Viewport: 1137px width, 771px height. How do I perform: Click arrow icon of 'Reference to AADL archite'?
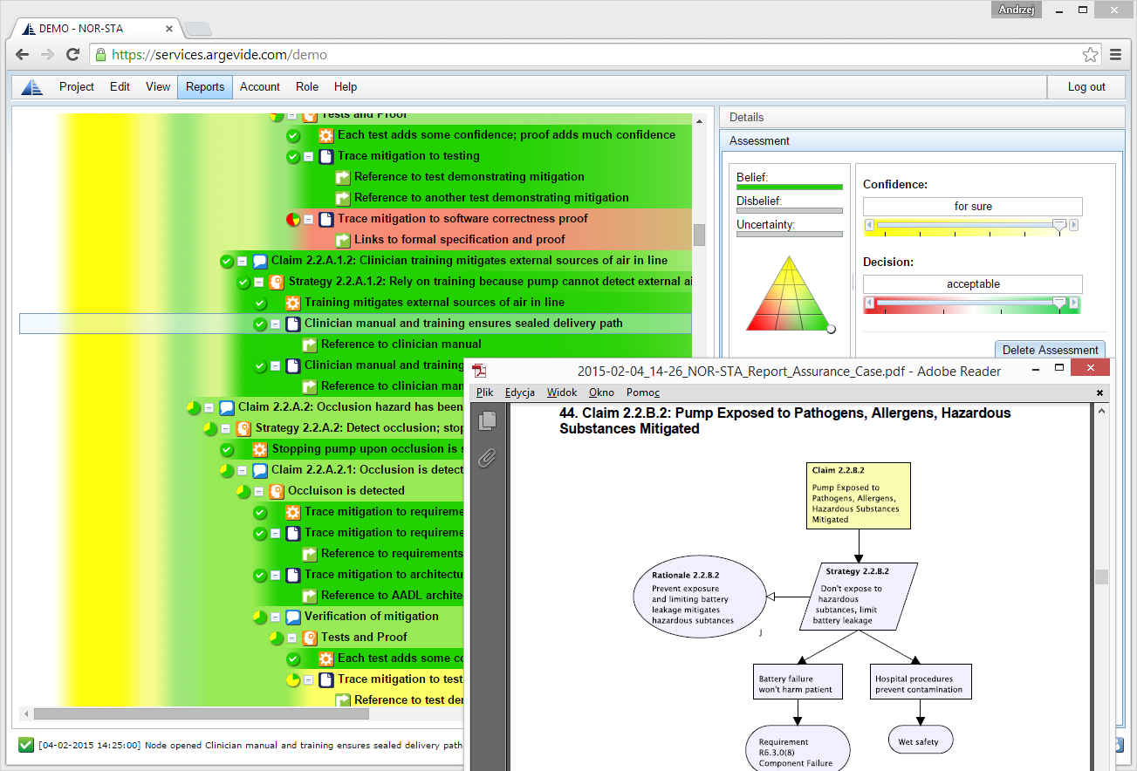pos(310,596)
